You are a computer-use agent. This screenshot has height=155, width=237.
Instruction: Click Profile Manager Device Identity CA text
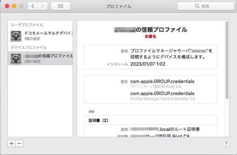coord(163,99)
